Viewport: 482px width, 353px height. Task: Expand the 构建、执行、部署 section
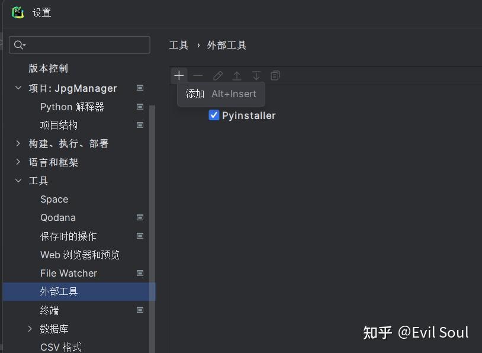pos(18,143)
